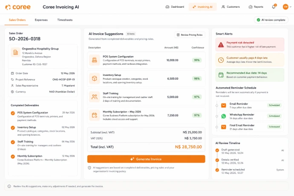
Task: Click the Ongwediva Hospitality Group building icon
Action: [16, 52]
